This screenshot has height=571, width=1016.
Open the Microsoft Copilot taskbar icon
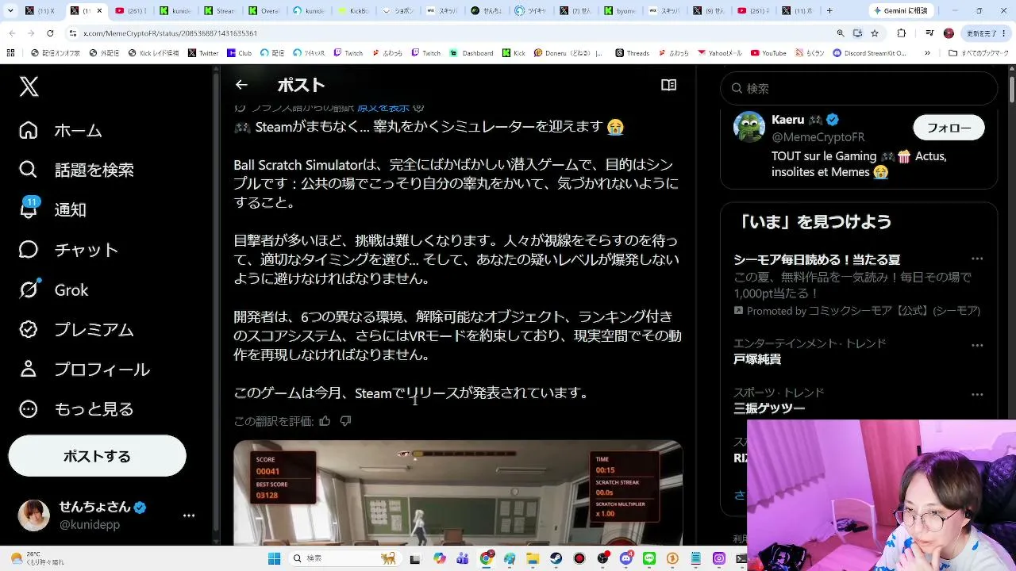(x=440, y=558)
